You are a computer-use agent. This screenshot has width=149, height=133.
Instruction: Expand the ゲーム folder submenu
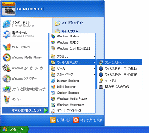point(72,68)
